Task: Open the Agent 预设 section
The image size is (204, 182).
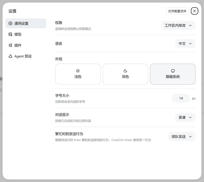Action: pyautogui.click(x=26, y=56)
